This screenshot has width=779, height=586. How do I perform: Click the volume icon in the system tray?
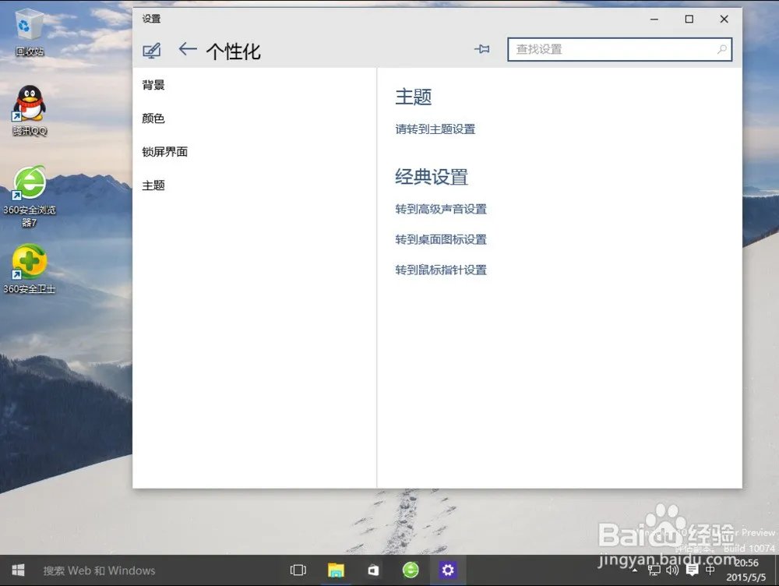(x=673, y=570)
